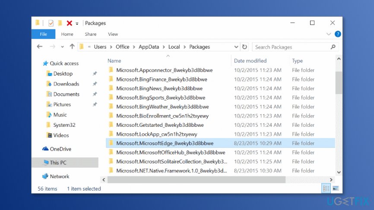Select the Microsoft.Getstarted_8wekyb3d8bbwe folder
Image resolution: width=374 pixels, height=210 pixels.
(x=220, y=125)
